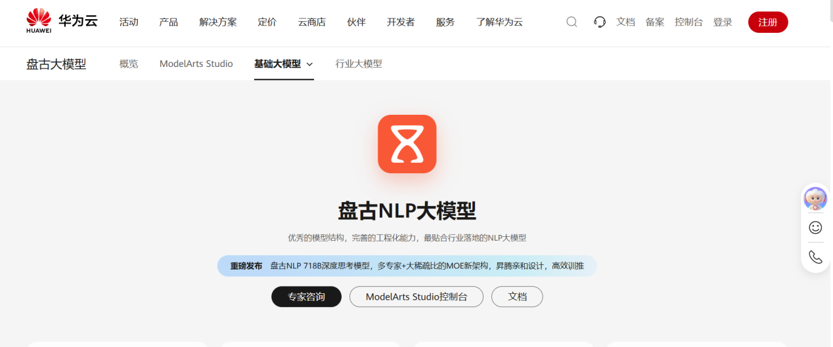This screenshot has width=833, height=347.
Task: Open the 开发者 menu
Action: [x=401, y=22]
